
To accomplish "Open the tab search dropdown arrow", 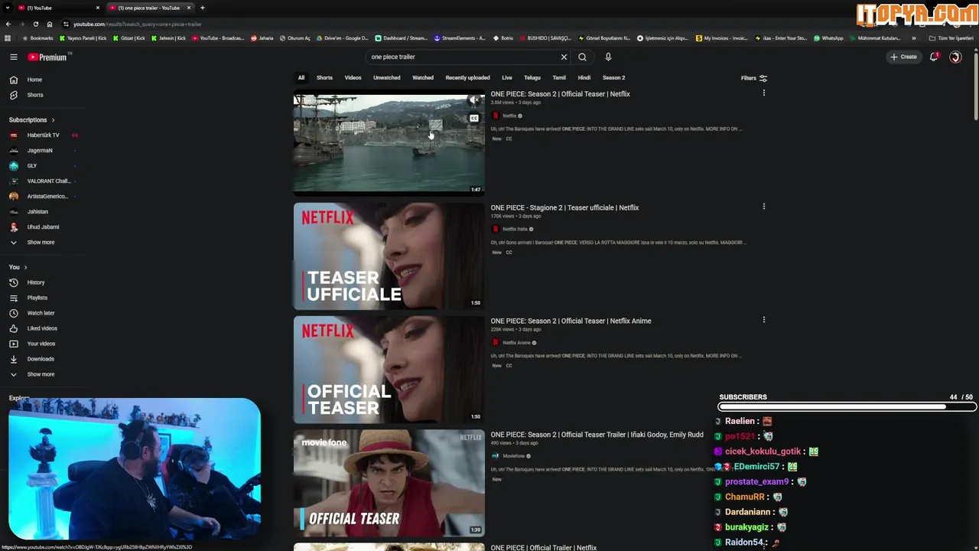I will (7, 8).
